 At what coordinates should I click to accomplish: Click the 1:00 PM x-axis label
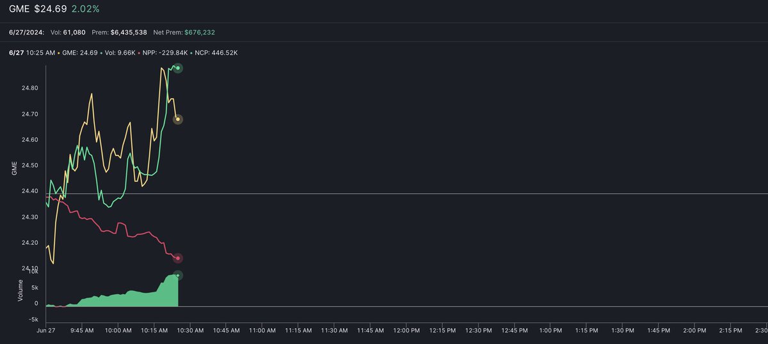[x=552, y=331]
